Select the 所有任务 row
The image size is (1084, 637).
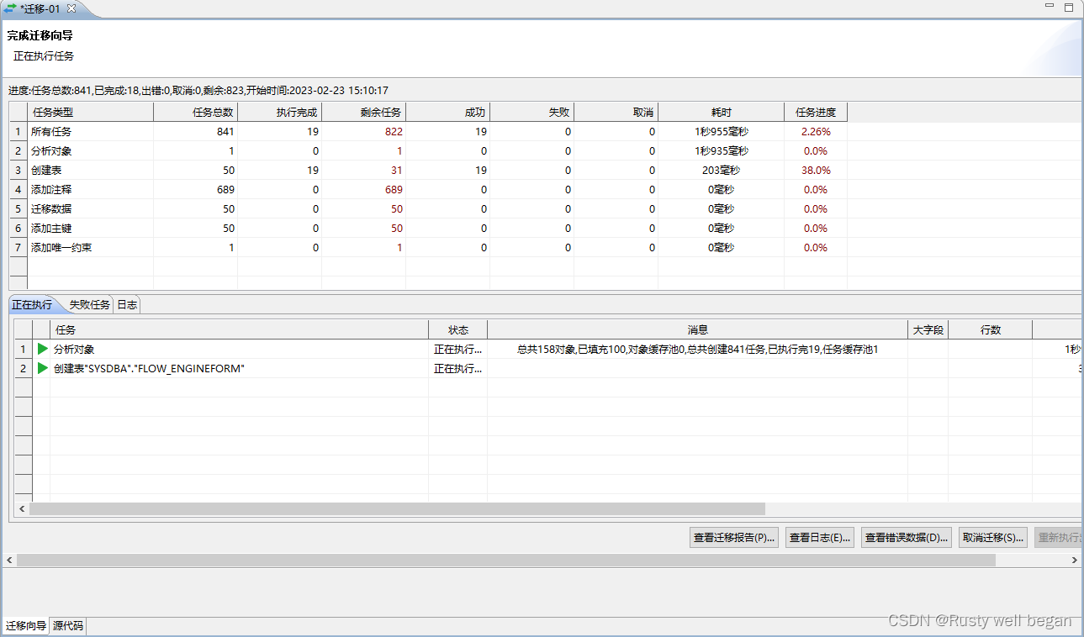coord(428,132)
